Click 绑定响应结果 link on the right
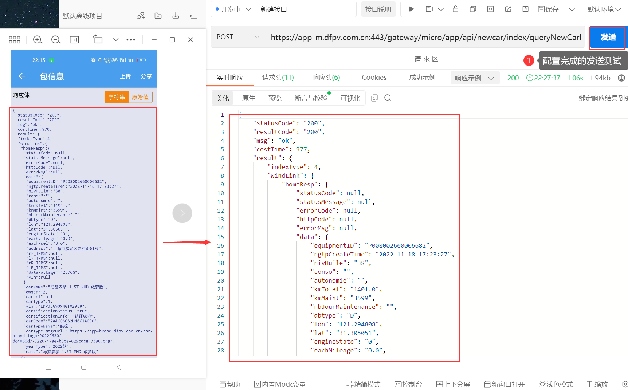This screenshot has height=390, width=628. 603,98
